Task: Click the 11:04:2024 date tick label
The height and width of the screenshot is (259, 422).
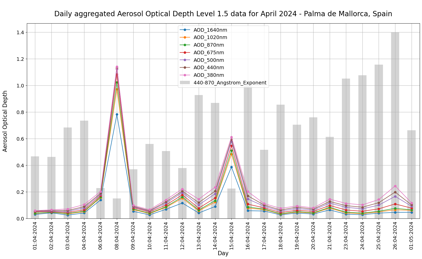Action: [x=166, y=236]
